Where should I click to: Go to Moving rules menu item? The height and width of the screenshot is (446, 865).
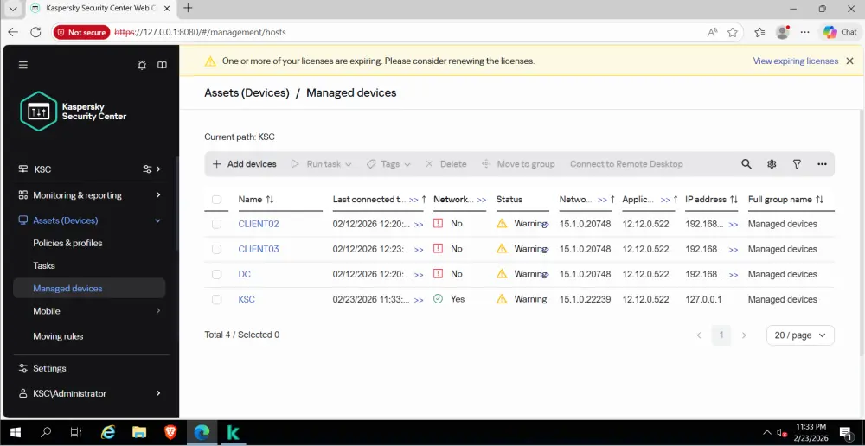pos(58,336)
